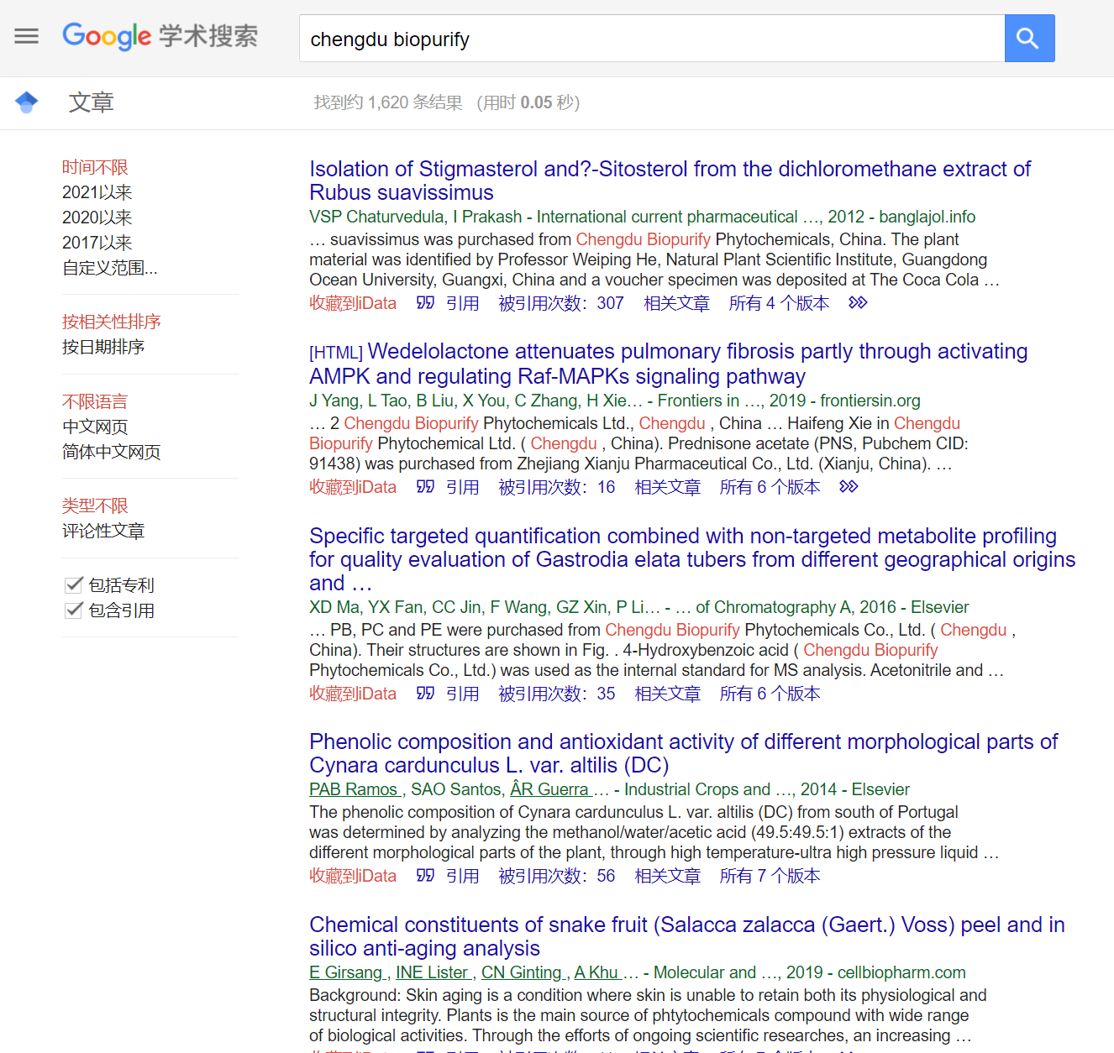Open 相关文章 for the Wedelolactone result
The width and height of the screenshot is (1114, 1053).
click(668, 487)
